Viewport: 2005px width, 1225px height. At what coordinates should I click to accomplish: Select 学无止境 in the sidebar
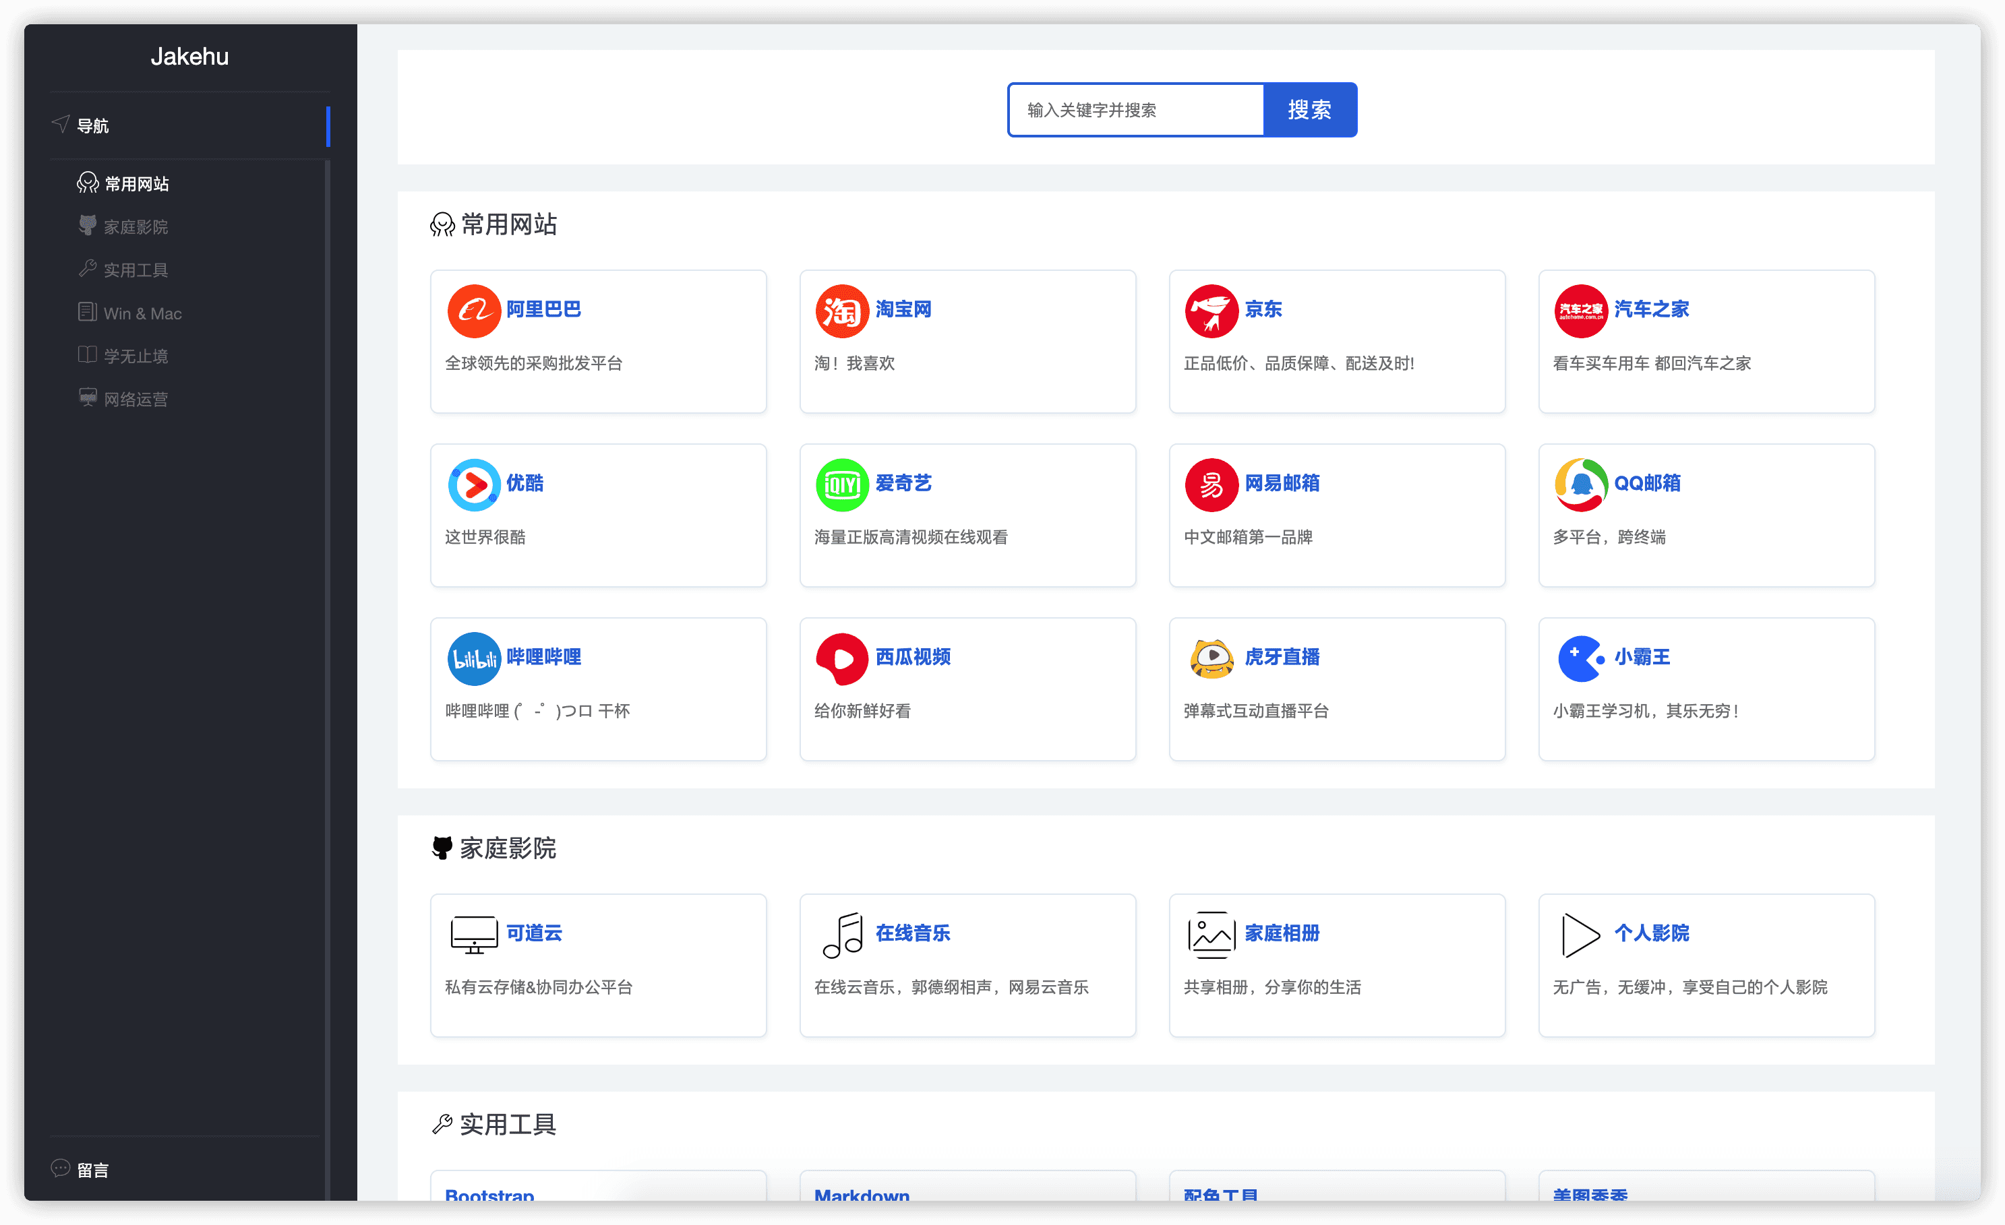(135, 356)
